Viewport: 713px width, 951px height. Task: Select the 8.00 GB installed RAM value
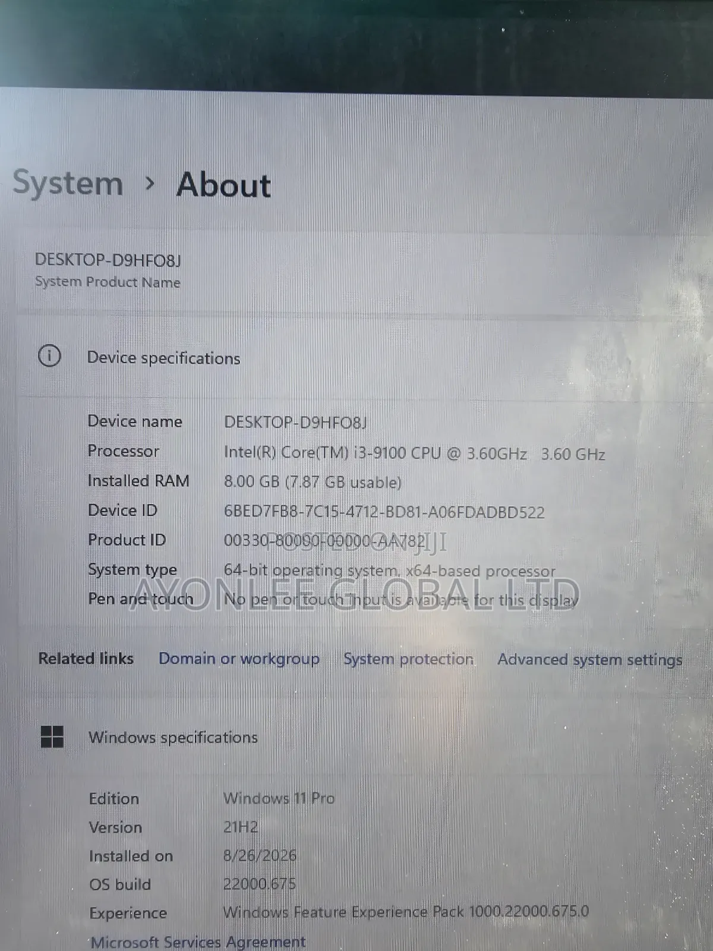313,482
